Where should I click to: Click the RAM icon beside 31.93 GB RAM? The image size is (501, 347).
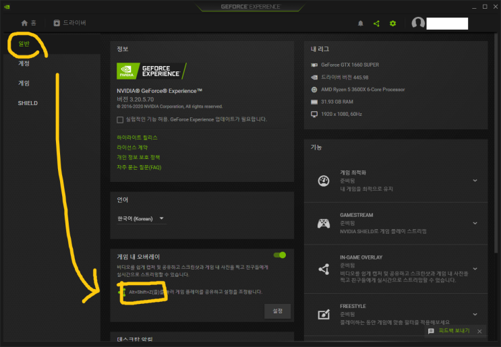pos(314,102)
